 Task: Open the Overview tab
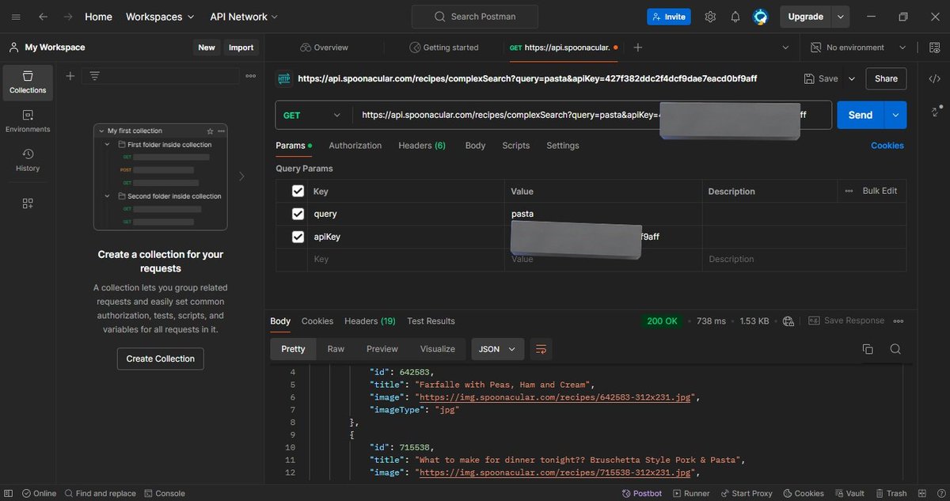324,47
